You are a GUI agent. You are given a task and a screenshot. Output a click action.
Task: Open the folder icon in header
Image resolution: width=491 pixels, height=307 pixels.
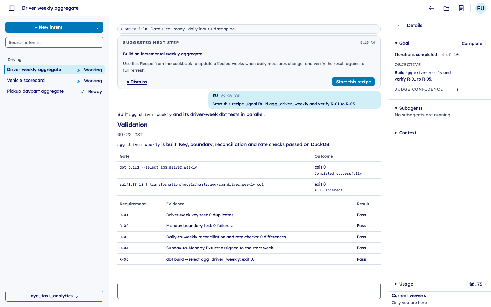tap(446, 8)
